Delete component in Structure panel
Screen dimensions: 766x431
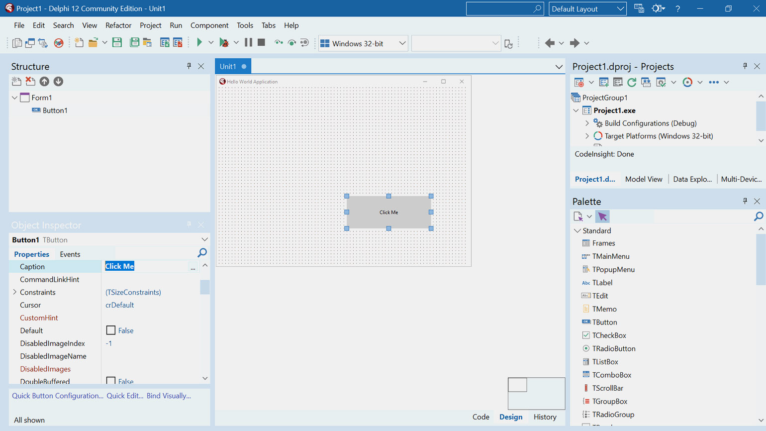(30, 81)
